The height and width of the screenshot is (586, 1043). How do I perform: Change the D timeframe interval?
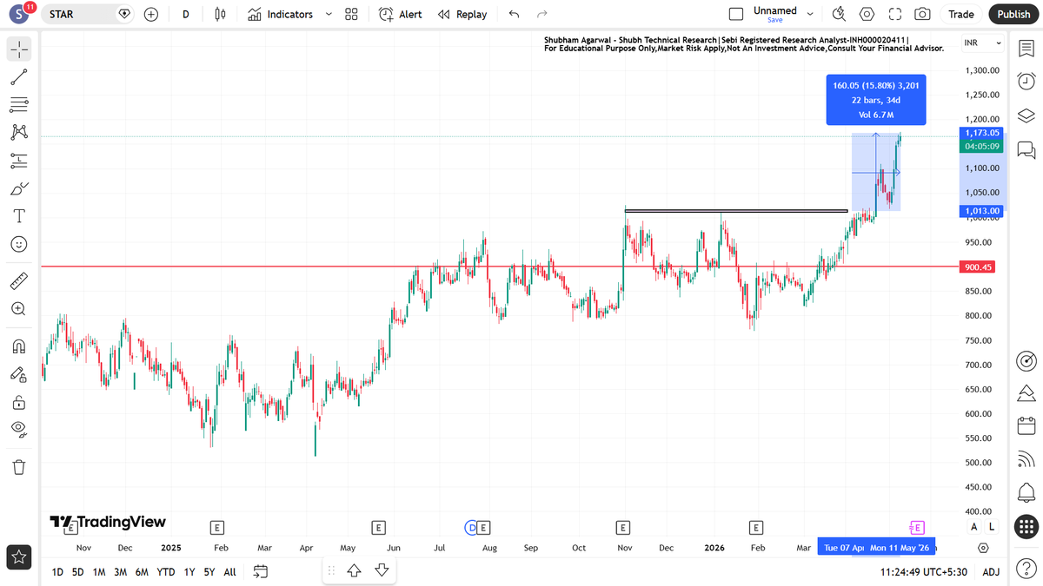(186, 14)
